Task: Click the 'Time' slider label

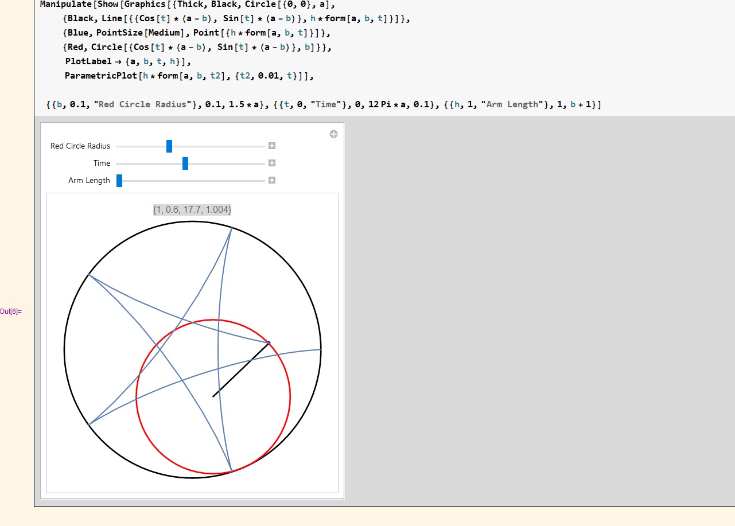Action: pyautogui.click(x=102, y=163)
